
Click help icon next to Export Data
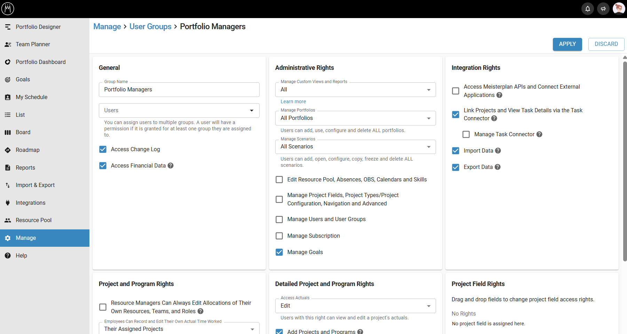click(498, 167)
